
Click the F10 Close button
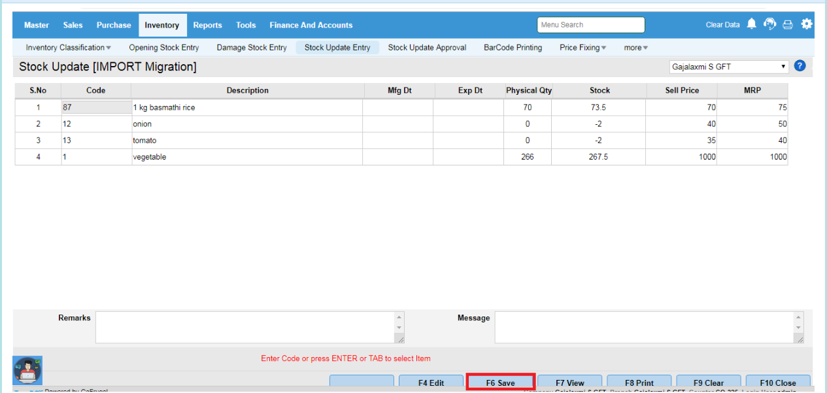click(778, 383)
